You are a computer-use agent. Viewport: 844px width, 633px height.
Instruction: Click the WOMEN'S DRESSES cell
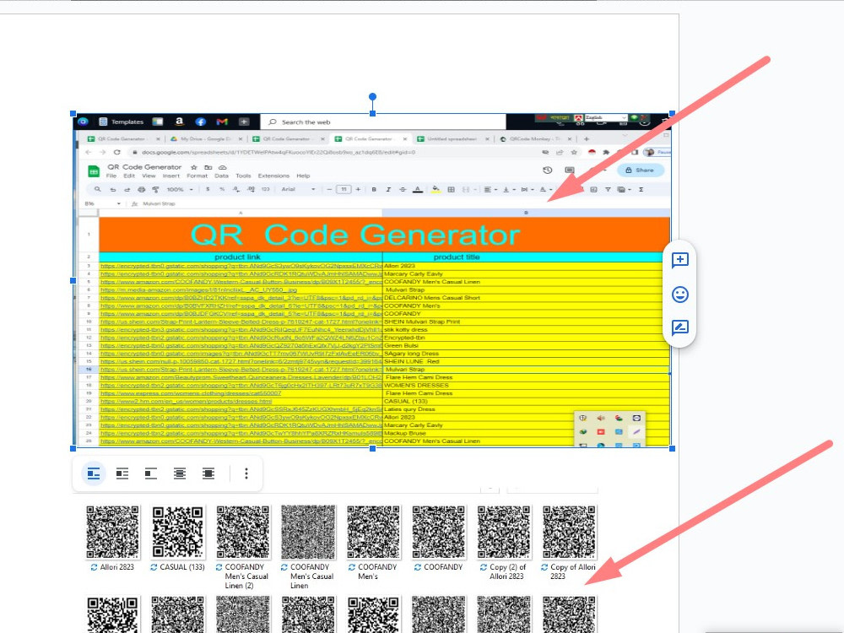tap(526, 386)
